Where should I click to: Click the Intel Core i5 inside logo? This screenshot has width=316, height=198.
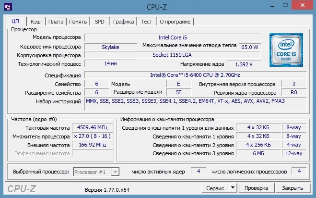click(286, 50)
